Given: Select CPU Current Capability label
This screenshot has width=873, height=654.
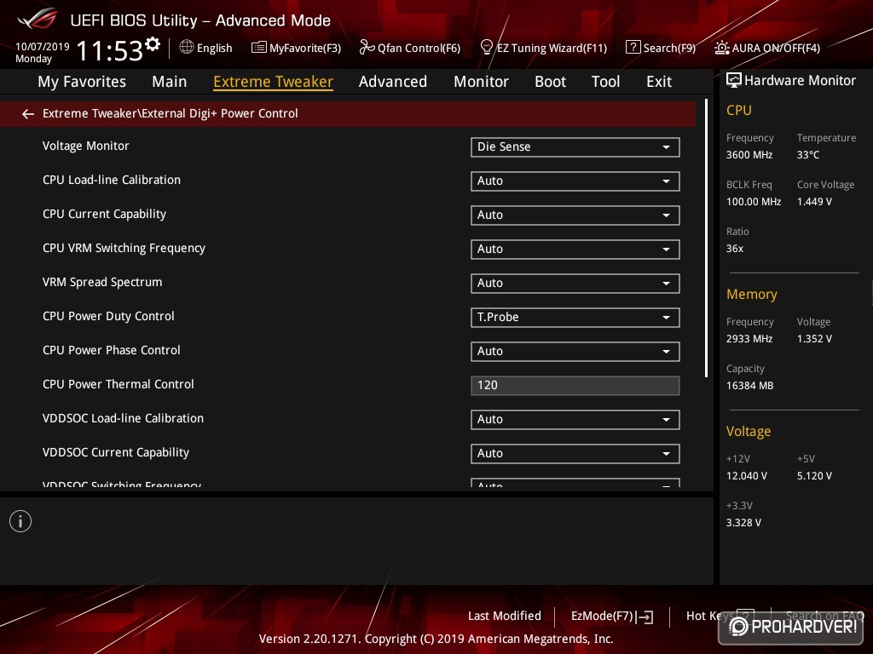Looking at the screenshot, I should pos(104,214).
